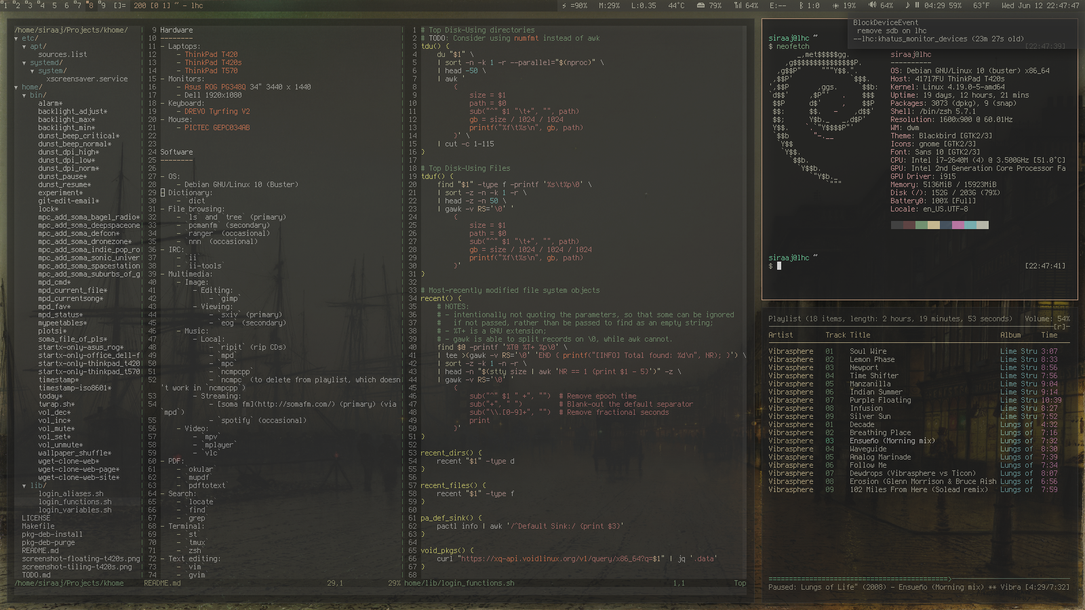Open sources.list in file tree
Screen dimensions: 1085x610
62,55
